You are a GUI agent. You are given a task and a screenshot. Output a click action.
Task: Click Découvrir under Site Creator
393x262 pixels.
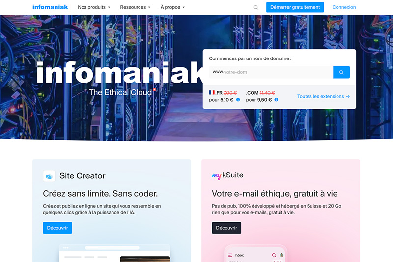pyautogui.click(x=57, y=228)
